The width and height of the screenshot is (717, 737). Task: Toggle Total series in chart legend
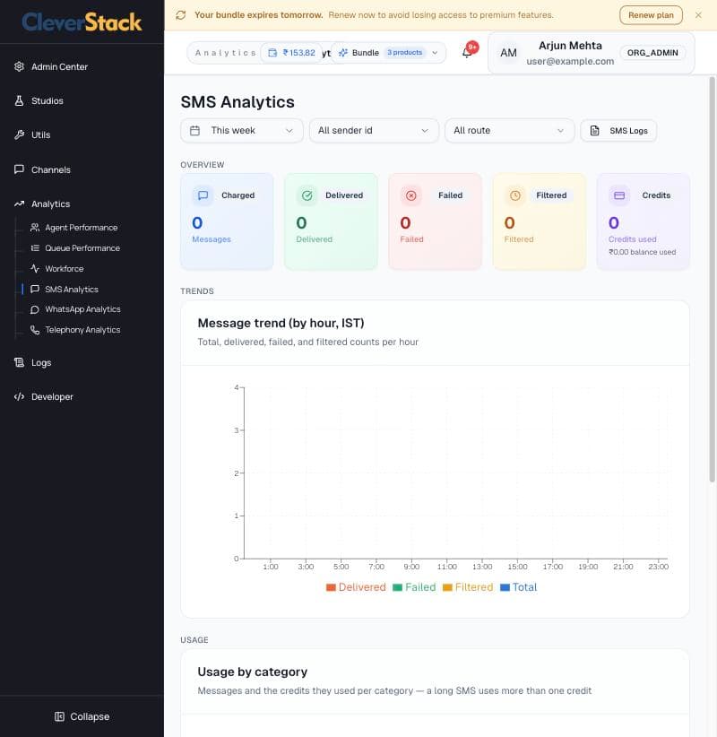pyautogui.click(x=519, y=587)
